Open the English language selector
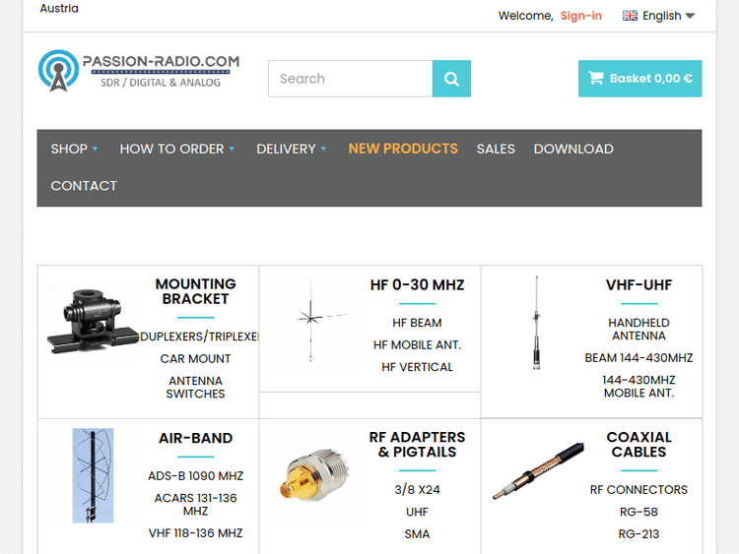739x554 pixels. (658, 16)
